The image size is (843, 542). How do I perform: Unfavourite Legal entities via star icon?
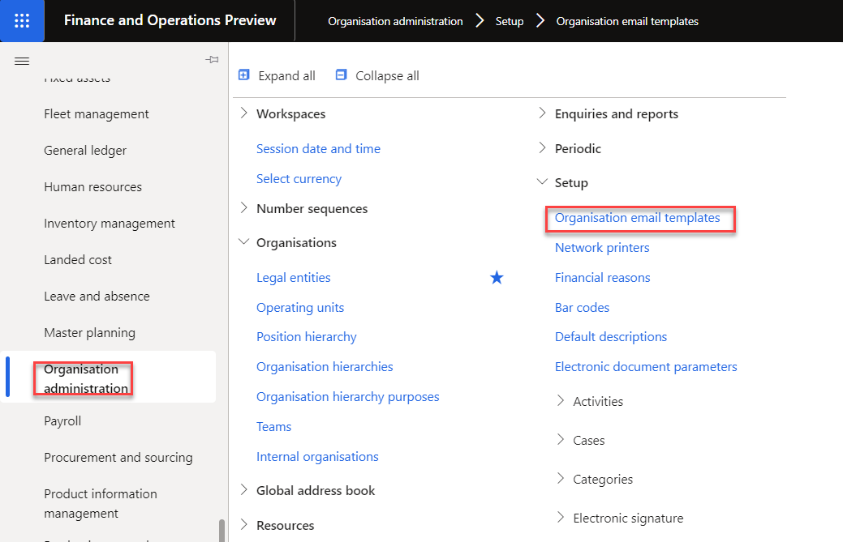pyautogui.click(x=497, y=277)
